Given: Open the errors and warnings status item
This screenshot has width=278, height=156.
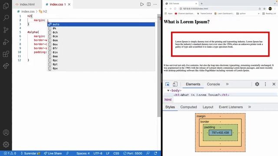Looking at the screenshot, I should 10,153.
